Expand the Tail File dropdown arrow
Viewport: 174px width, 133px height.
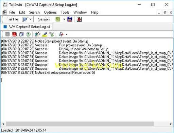point(31,19)
